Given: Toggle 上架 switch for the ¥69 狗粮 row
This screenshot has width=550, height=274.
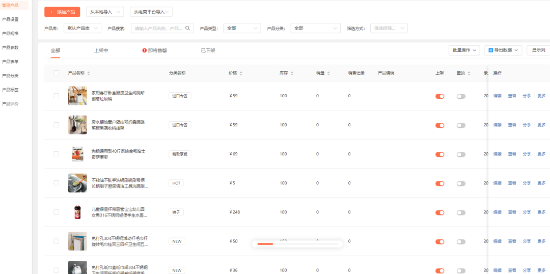Looking at the screenshot, I should coord(440,154).
